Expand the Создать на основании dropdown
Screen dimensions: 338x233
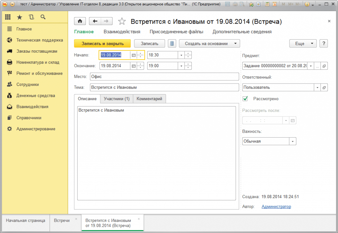pos(235,43)
